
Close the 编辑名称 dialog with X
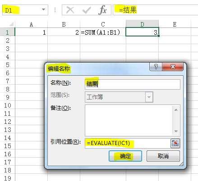pyautogui.click(x=173, y=67)
